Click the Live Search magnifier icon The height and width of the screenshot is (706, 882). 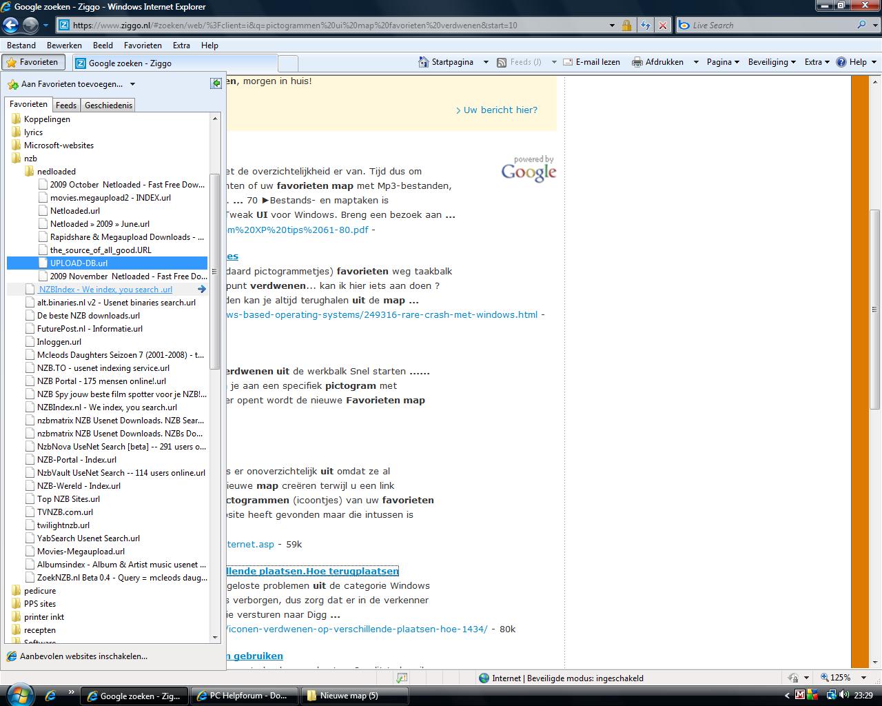[861, 26]
